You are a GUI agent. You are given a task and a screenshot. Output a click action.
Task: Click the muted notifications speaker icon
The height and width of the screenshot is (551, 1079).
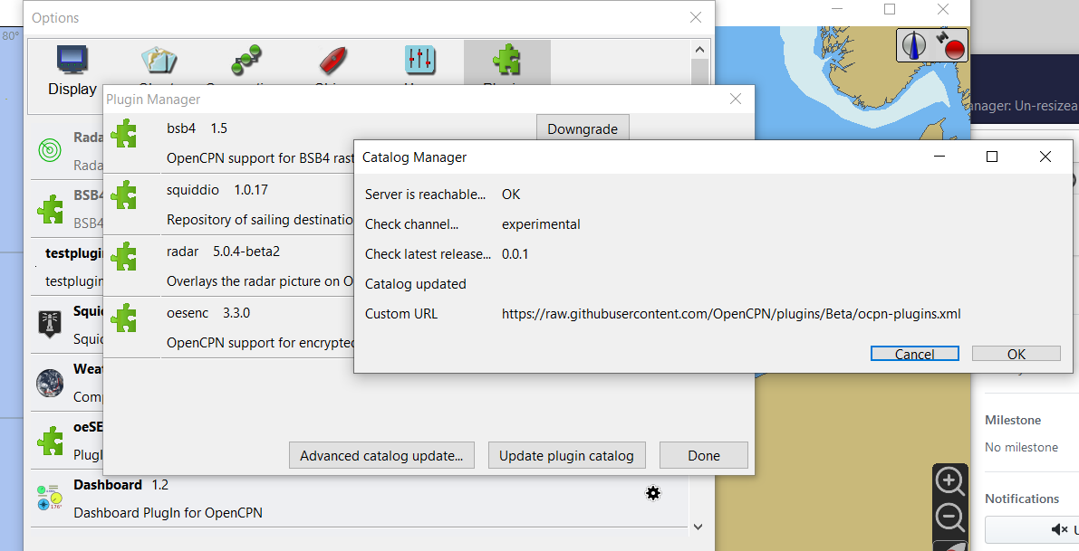tap(1060, 529)
